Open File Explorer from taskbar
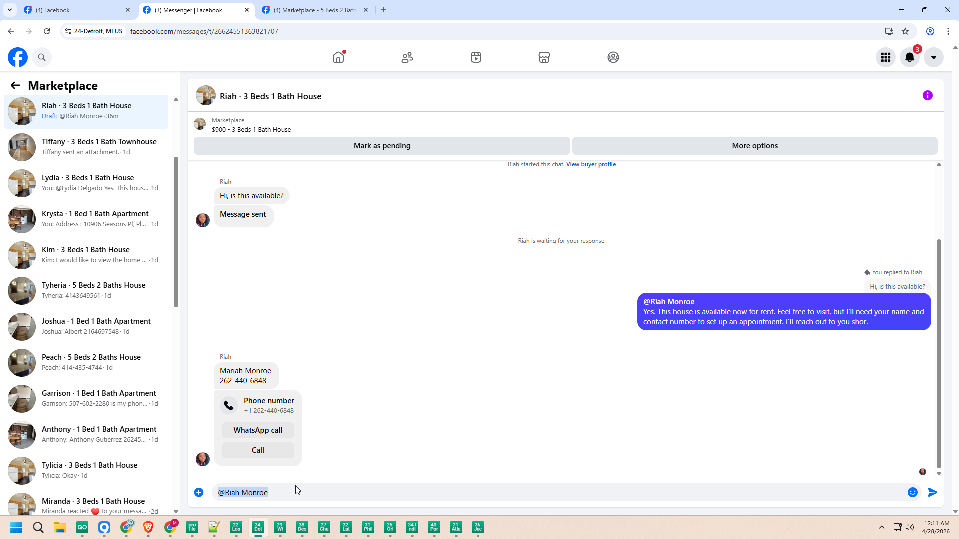Image resolution: width=959 pixels, height=539 pixels. (x=60, y=527)
